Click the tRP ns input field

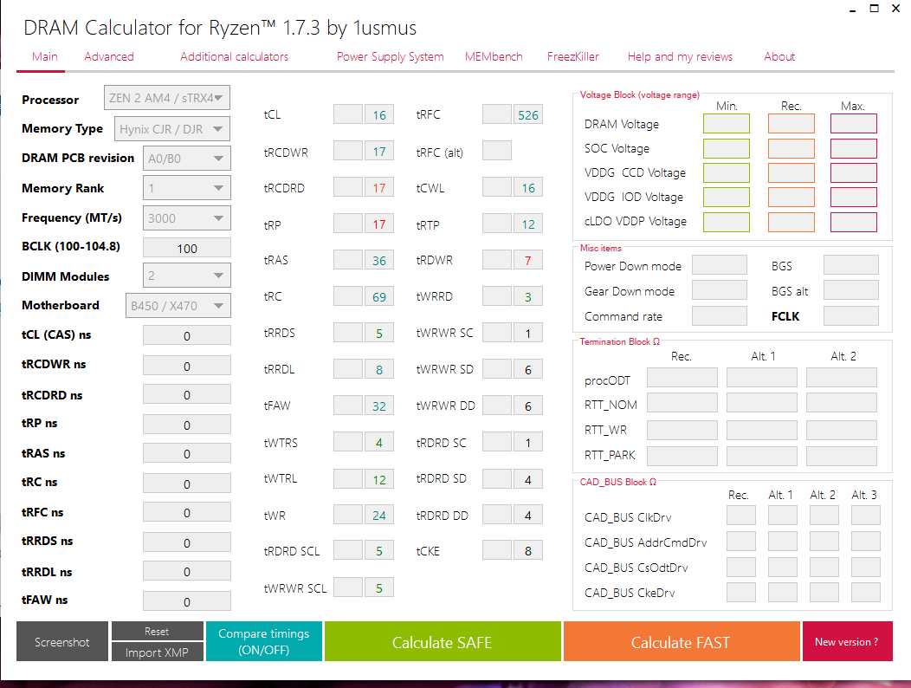(x=186, y=425)
